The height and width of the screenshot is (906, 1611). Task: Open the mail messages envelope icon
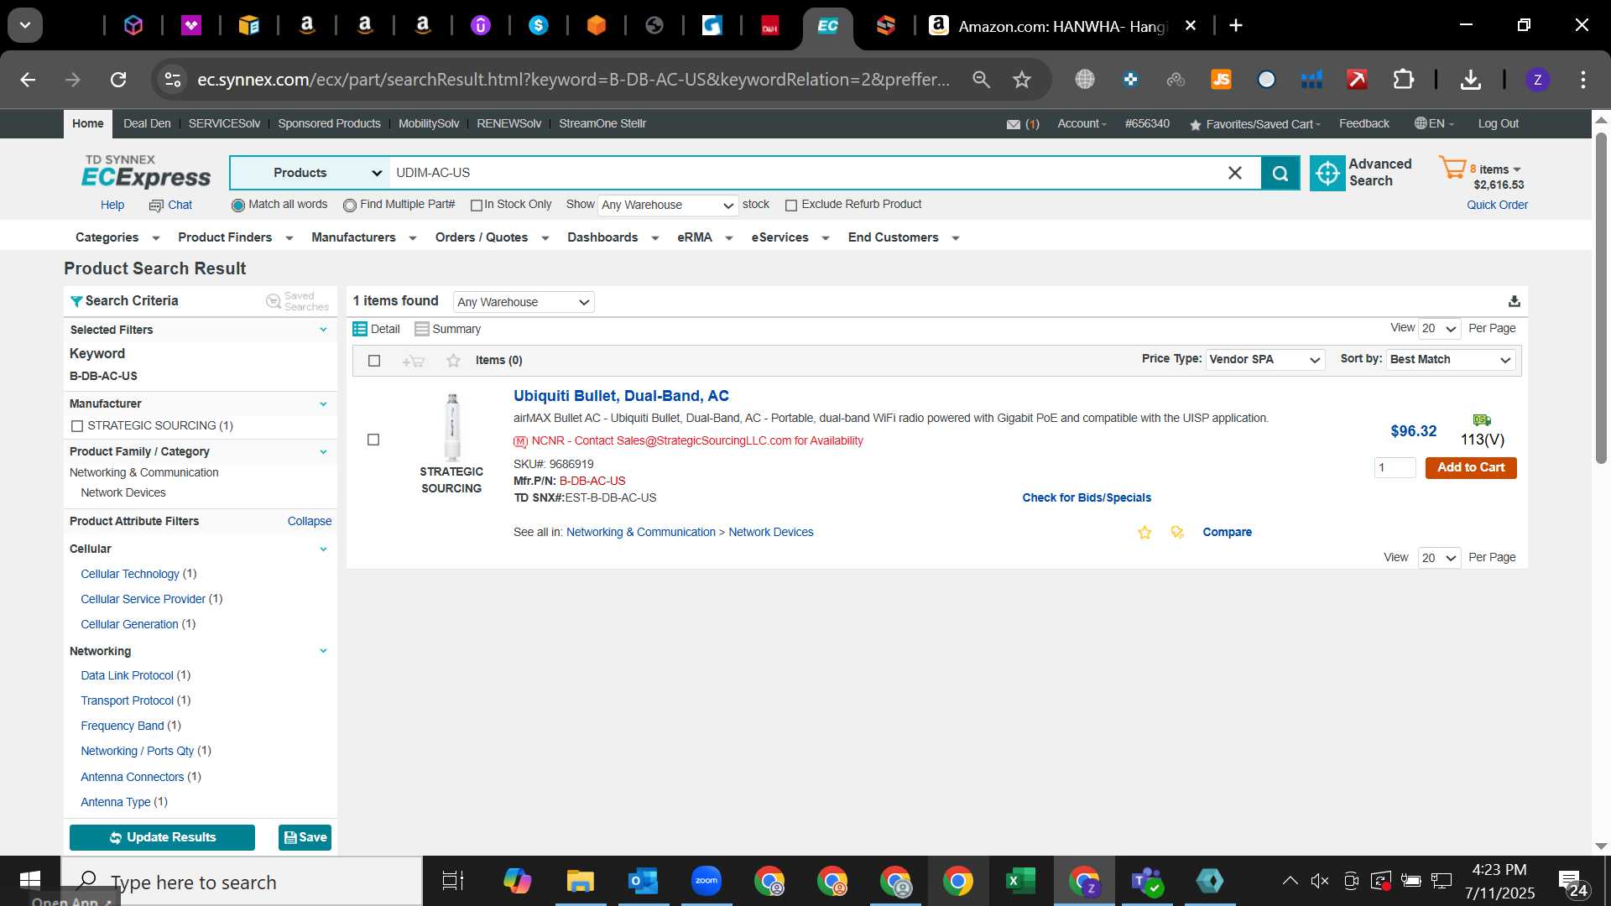(x=1013, y=124)
